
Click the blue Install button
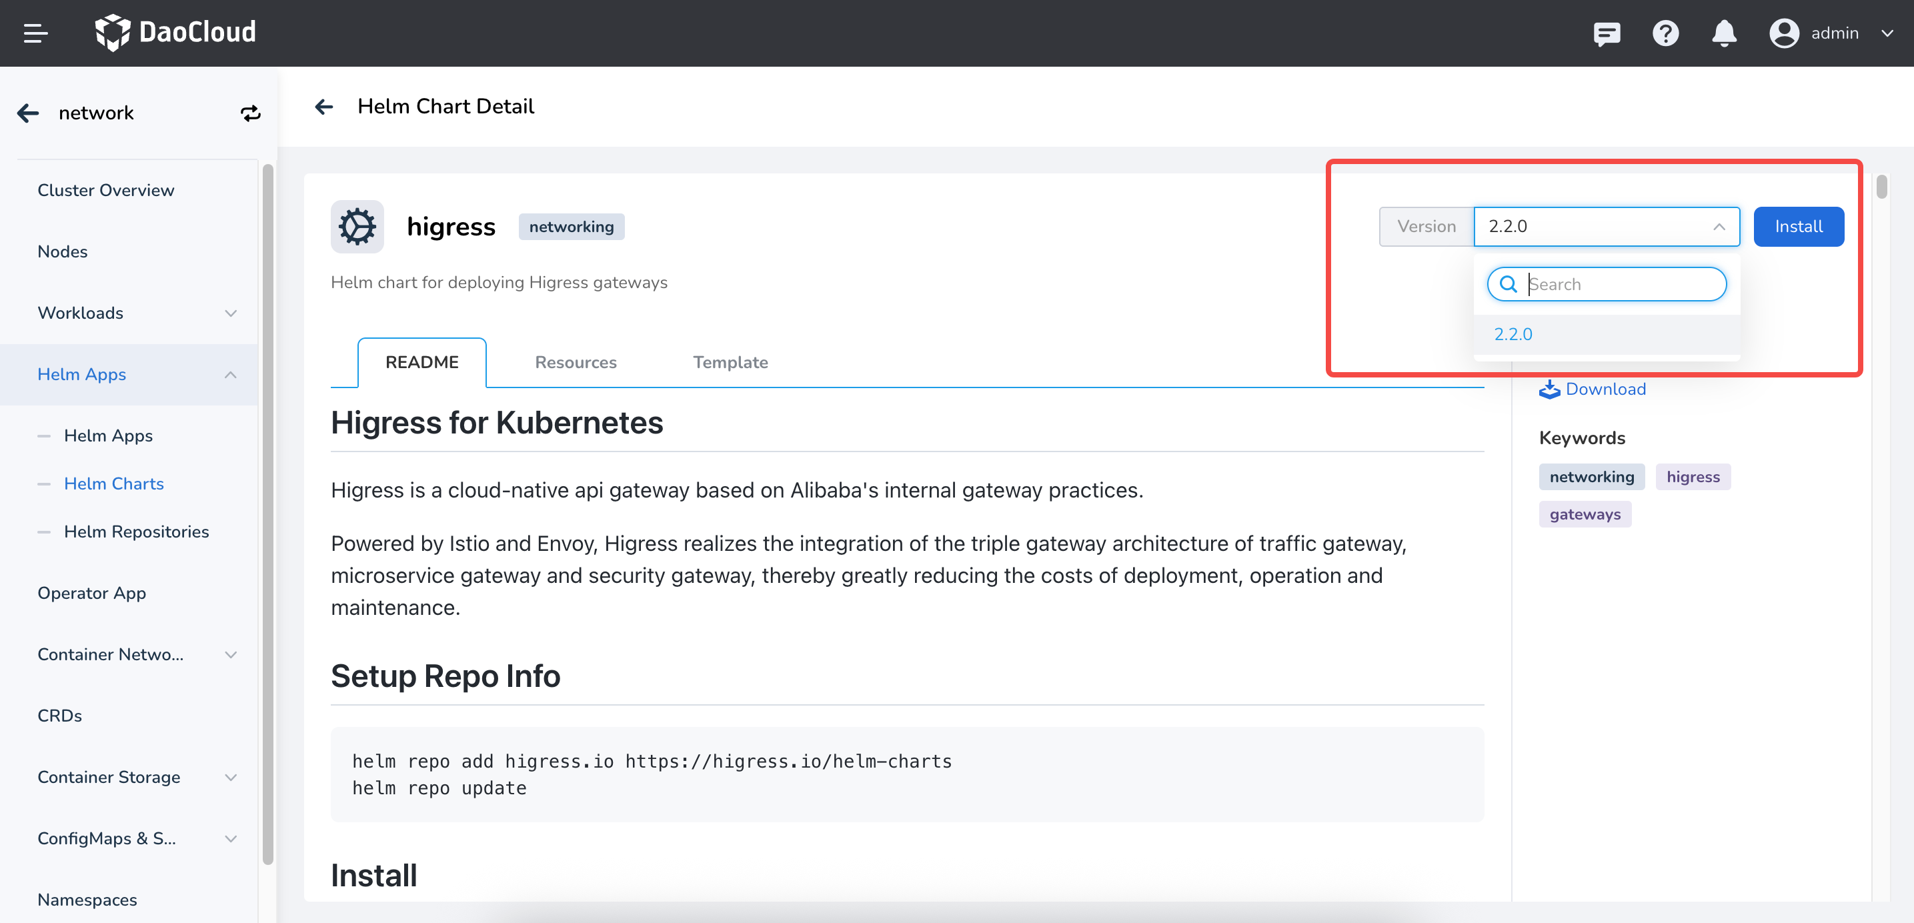[x=1798, y=227]
